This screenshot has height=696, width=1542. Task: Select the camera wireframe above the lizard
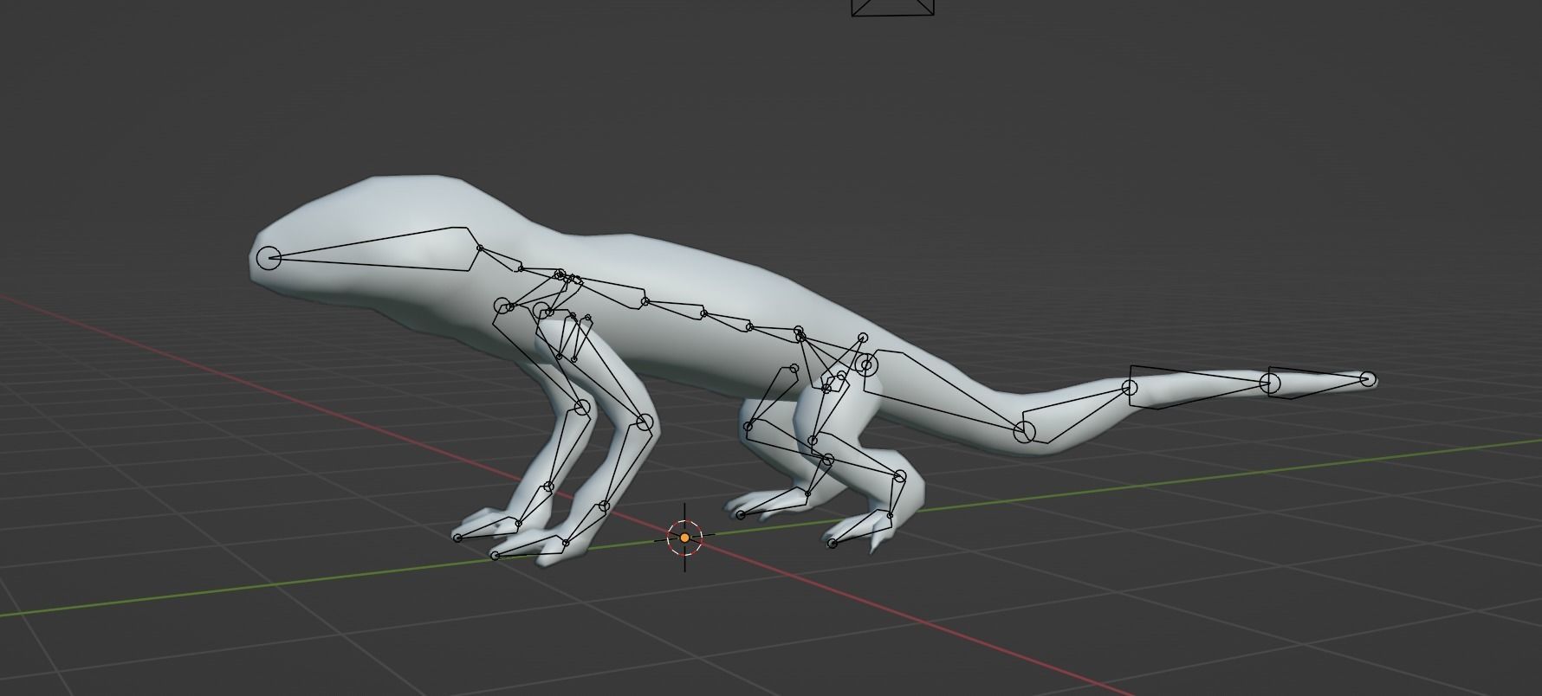tap(893, 8)
